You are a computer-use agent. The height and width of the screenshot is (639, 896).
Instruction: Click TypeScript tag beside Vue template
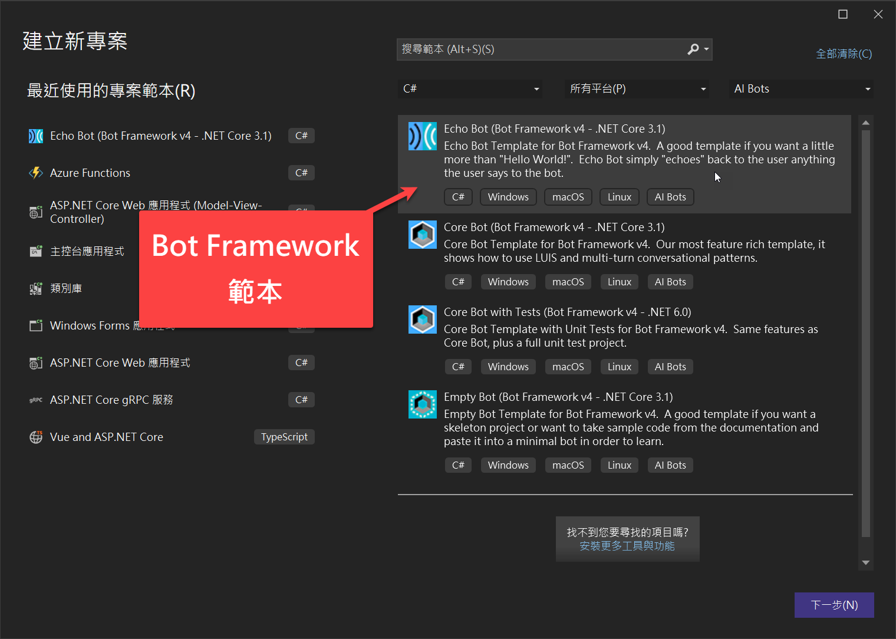click(284, 437)
